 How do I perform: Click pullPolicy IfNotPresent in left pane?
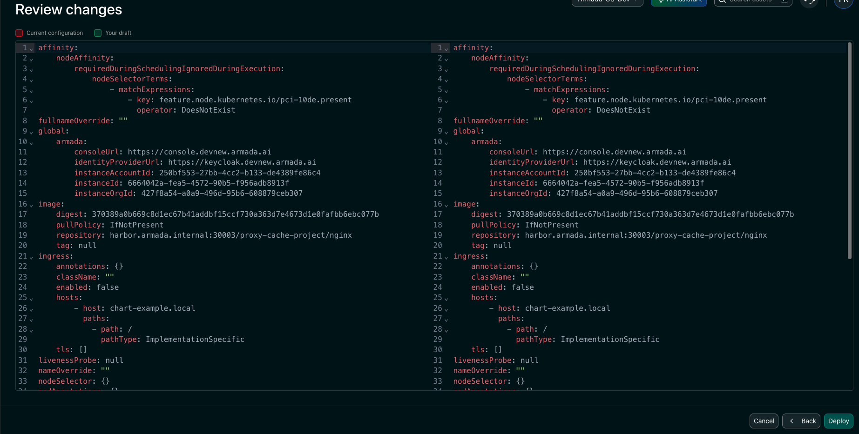click(x=110, y=225)
